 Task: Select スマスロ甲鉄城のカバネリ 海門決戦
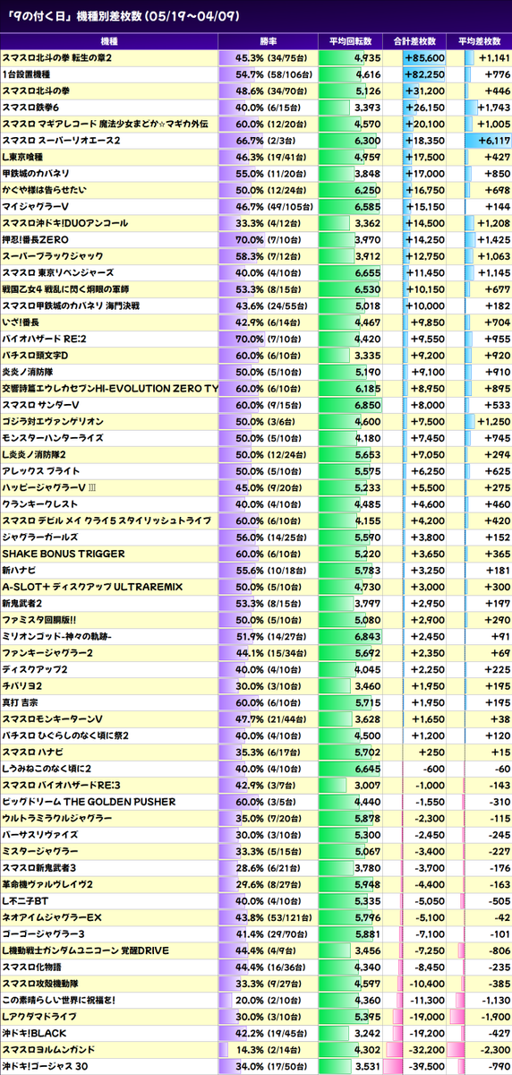point(71,307)
